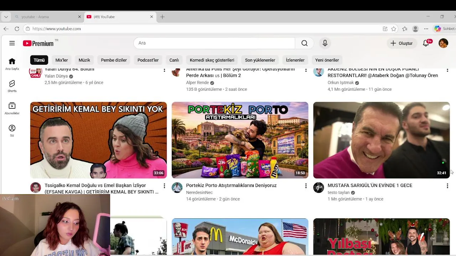
Task: Go to Yalan Dünya channel name
Action: (x=56, y=76)
